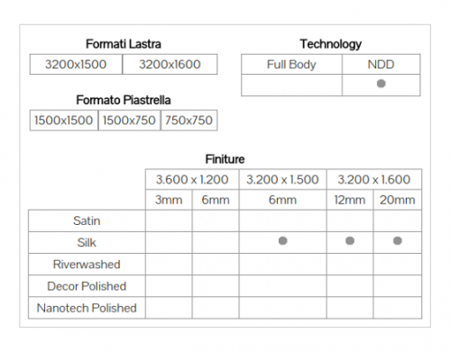Screen dimensions: 451x351
Task: Click the 3mm thickness header
Action: click(x=169, y=200)
